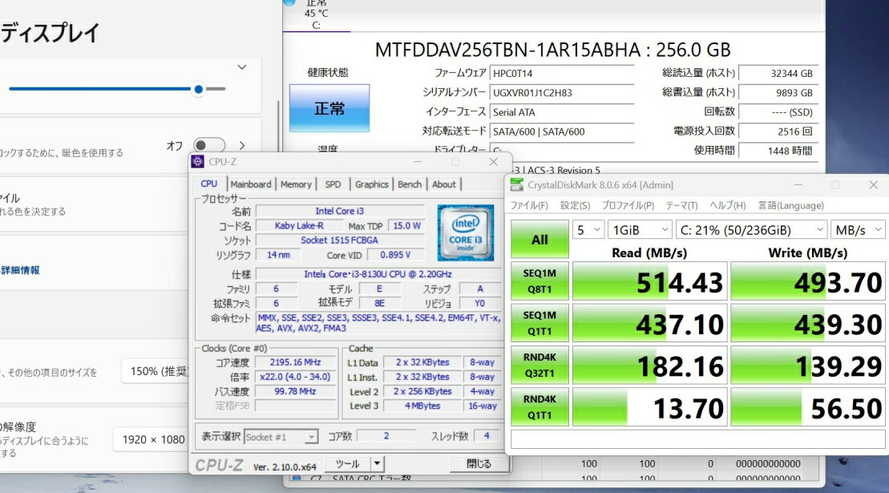Click the SATA/600 | SATA/600 transfer mode field
Viewport: 889px width, 493px height.
point(562,131)
